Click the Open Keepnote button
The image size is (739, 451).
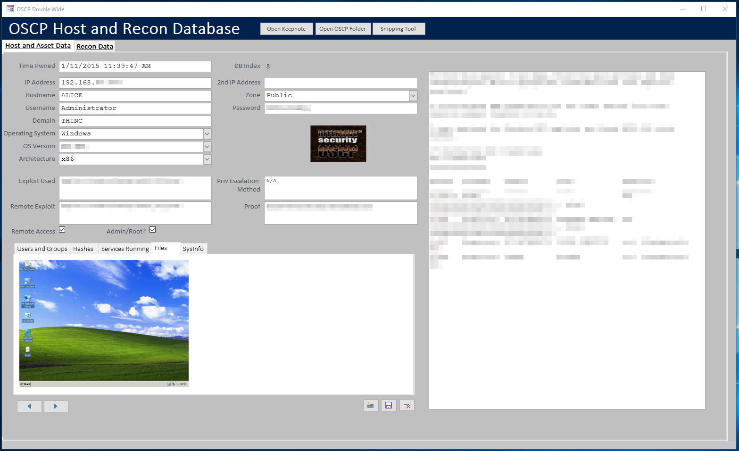pyautogui.click(x=286, y=29)
